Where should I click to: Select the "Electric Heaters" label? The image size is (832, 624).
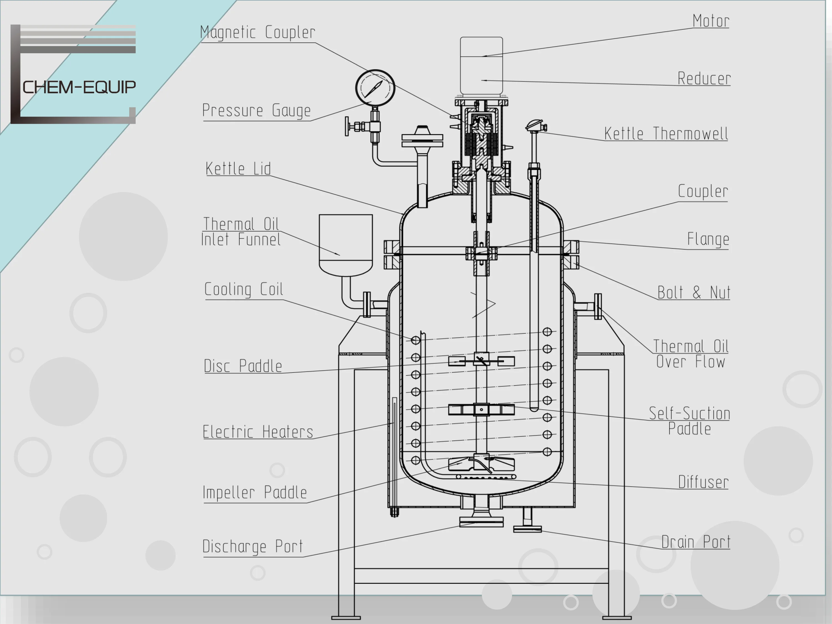click(258, 432)
